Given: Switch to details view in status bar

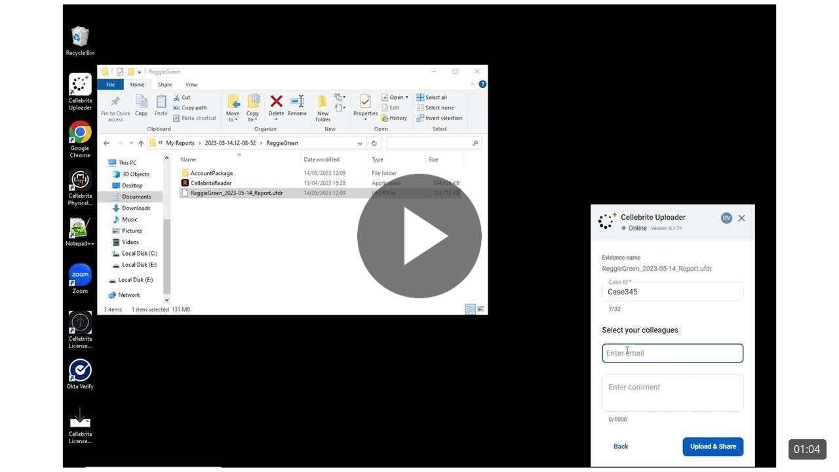Looking at the screenshot, I should (470, 309).
